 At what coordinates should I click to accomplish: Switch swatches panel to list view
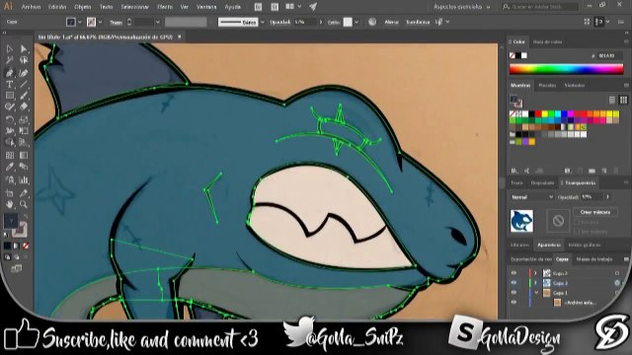point(612,100)
